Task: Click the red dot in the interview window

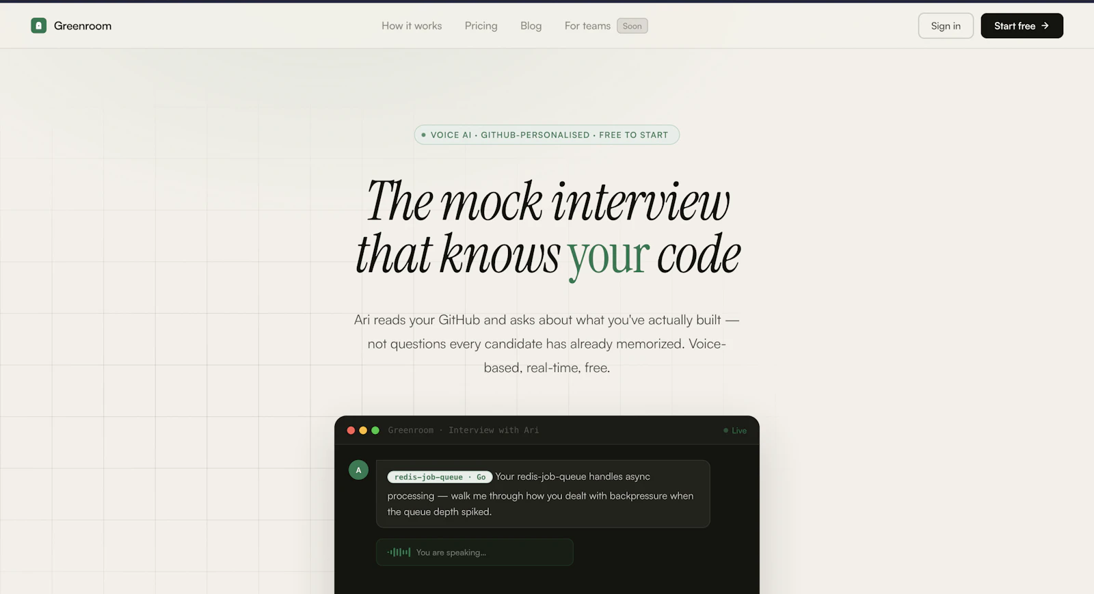Action: pyautogui.click(x=351, y=431)
